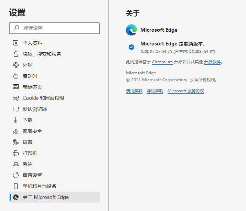This screenshot has height=211, width=246.
Task: Open the 开源软件 link
Action: click(212, 62)
